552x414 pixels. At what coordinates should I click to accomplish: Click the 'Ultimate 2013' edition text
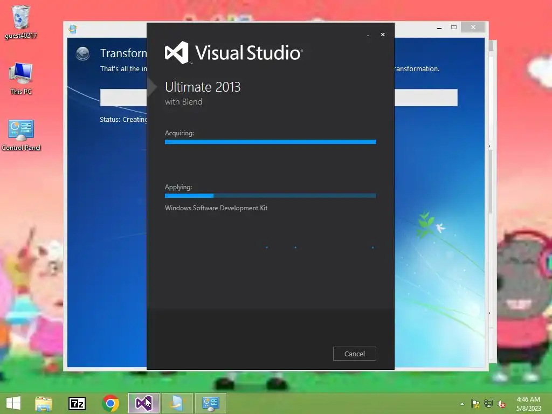tap(203, 87)
